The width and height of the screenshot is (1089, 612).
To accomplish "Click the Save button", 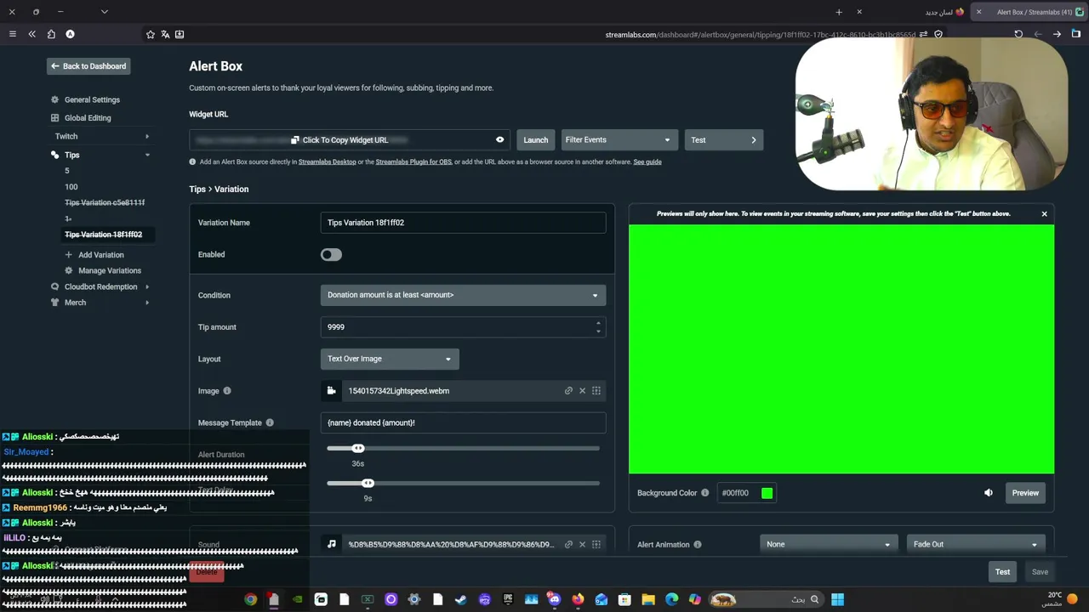I will point(1040,572).
